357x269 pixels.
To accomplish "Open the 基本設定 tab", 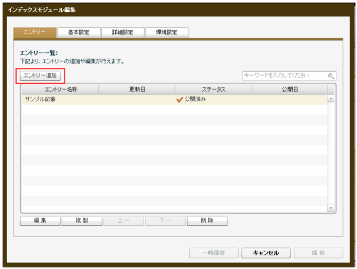I will [79, 32].
